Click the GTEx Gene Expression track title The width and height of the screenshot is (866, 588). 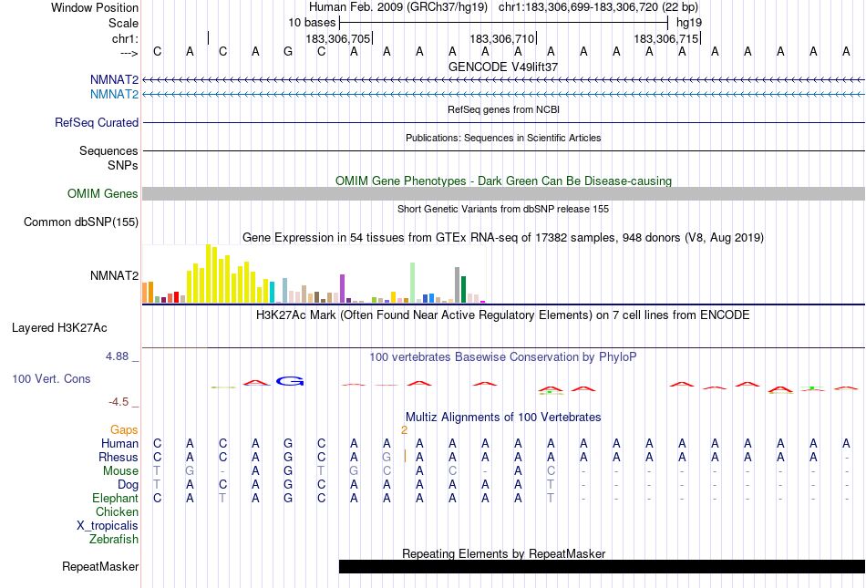coord(503,237)
